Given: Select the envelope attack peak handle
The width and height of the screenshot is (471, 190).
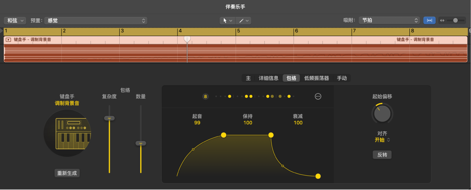Looking at the screenshot, I should point(224,135).
